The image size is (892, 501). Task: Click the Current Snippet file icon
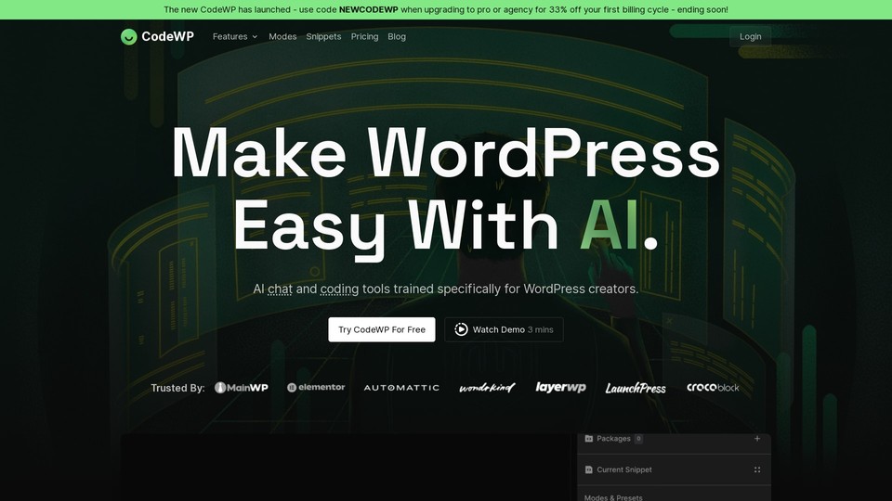point(589,469)
